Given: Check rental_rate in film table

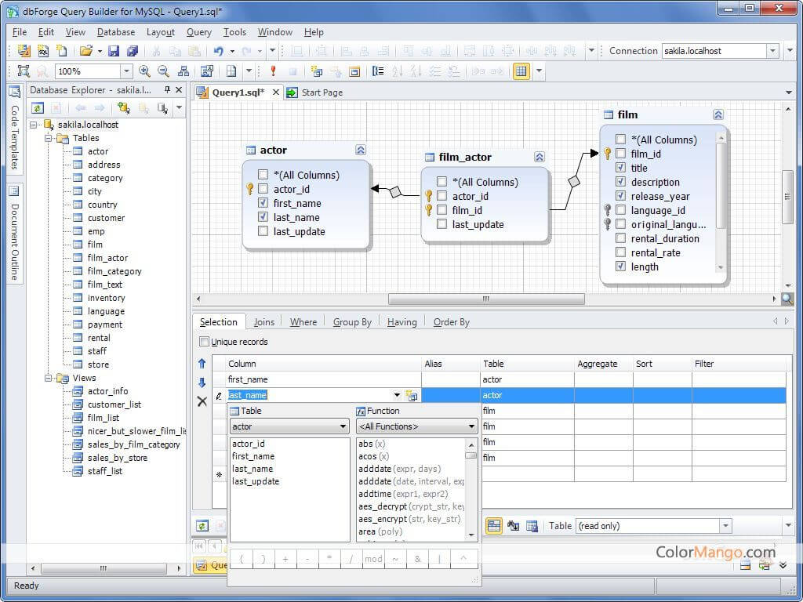Looking at the screenshot, I should click(x=621, y=252).
